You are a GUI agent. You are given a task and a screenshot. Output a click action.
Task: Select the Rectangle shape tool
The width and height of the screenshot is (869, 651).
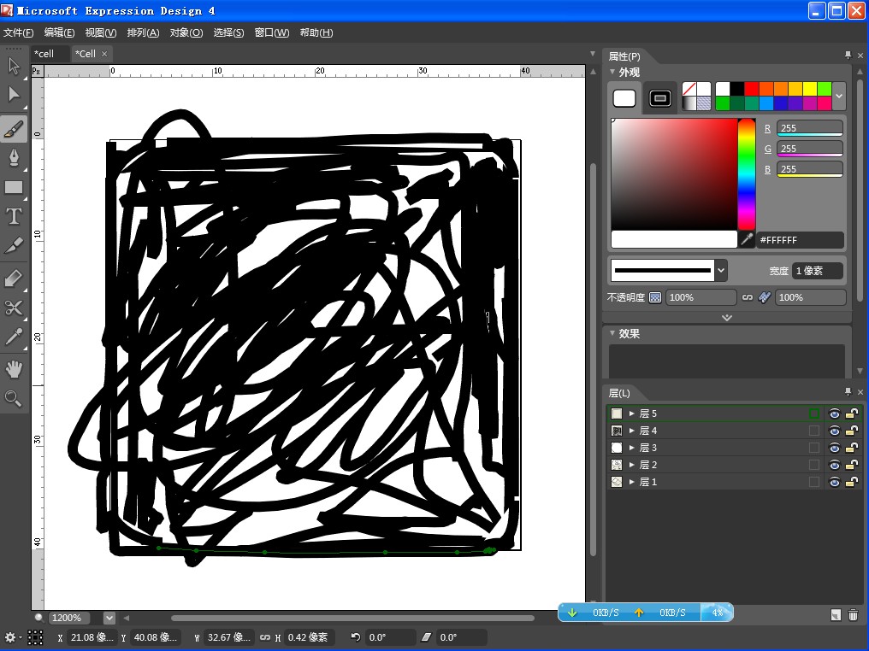[14, 188]
